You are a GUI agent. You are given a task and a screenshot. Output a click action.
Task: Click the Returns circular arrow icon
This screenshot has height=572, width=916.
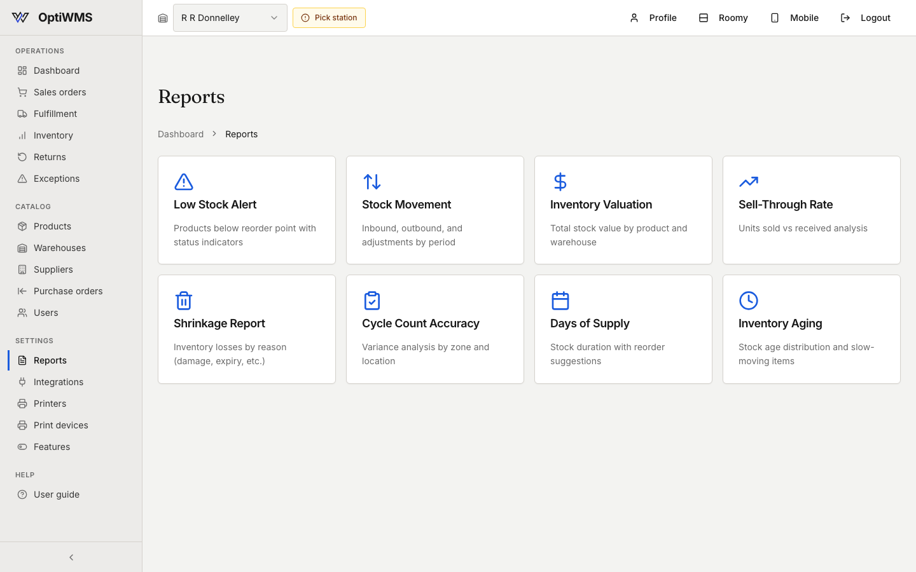[22, 157]
